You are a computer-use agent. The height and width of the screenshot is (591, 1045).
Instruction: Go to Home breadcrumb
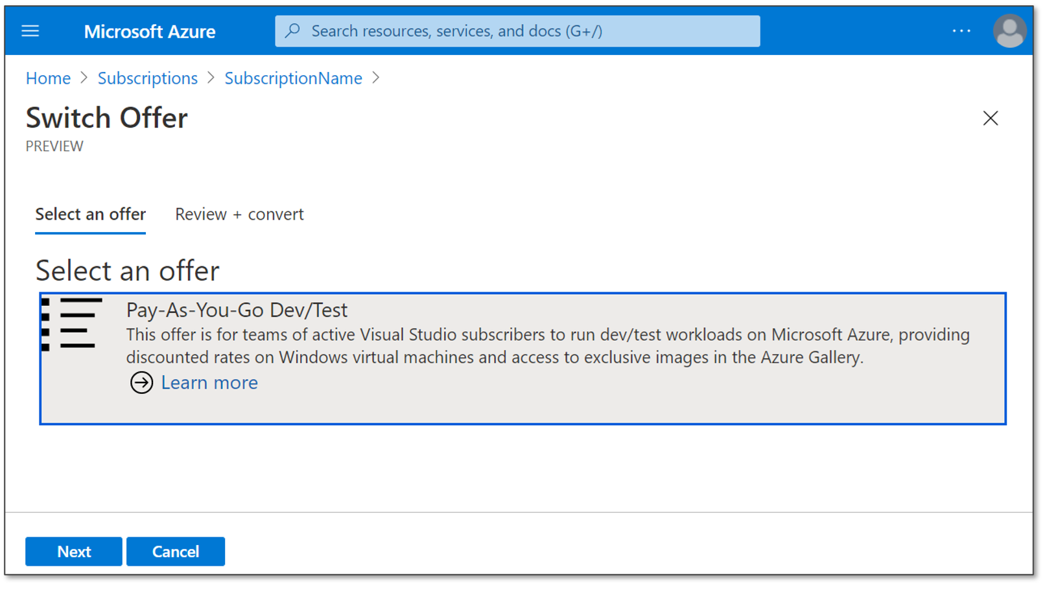[x=48, y=78]
